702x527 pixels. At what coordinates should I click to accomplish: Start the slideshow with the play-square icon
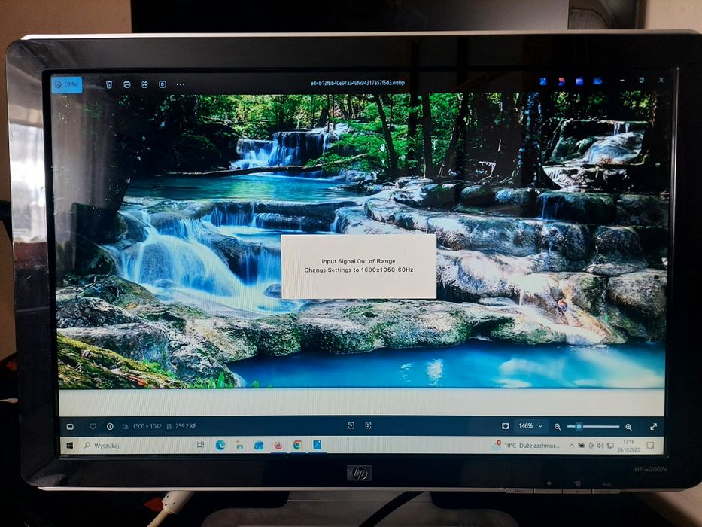pos(163,84)
